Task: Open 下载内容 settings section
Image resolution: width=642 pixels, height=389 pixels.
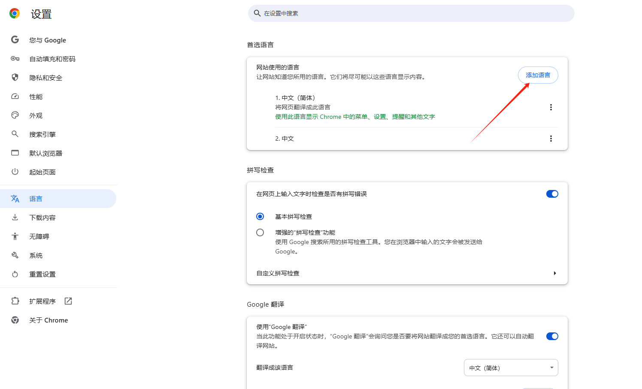Action: coord(58,217)
